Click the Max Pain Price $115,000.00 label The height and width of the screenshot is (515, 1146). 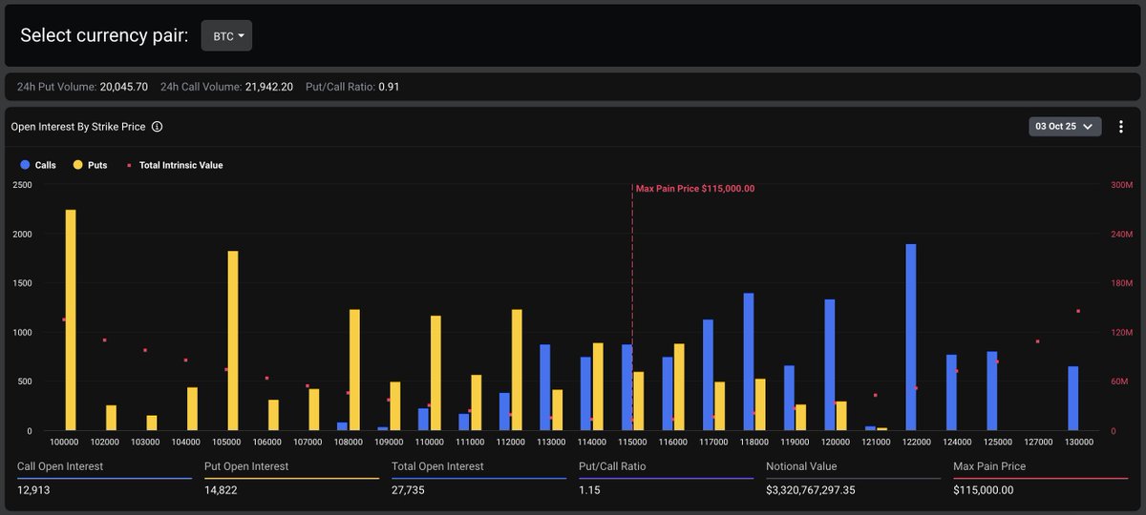pos(695,189)
